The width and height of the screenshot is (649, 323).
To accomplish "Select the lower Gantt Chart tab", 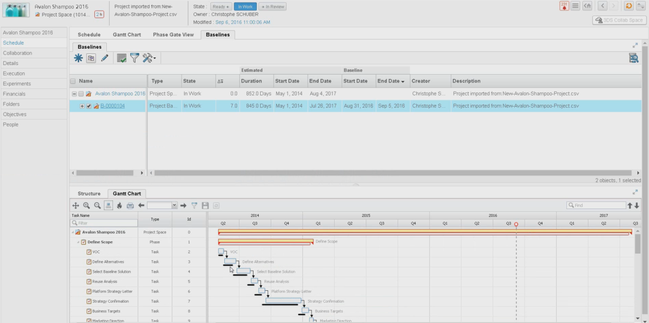I will coord(127,194).
